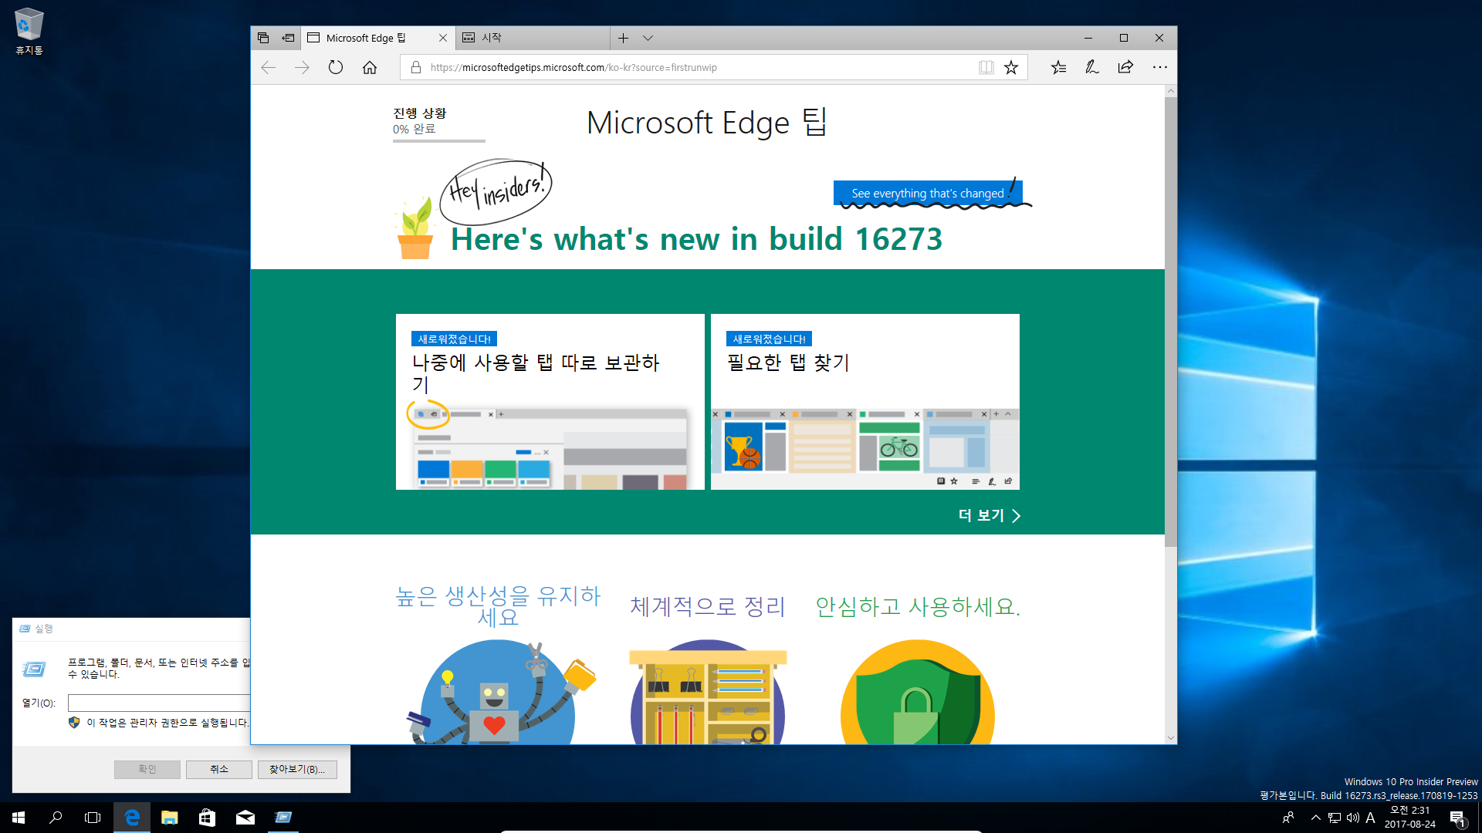Click the Edge settings ellipsis icon
This screenshot has height=833, width=1482.
pos(1160,67)
